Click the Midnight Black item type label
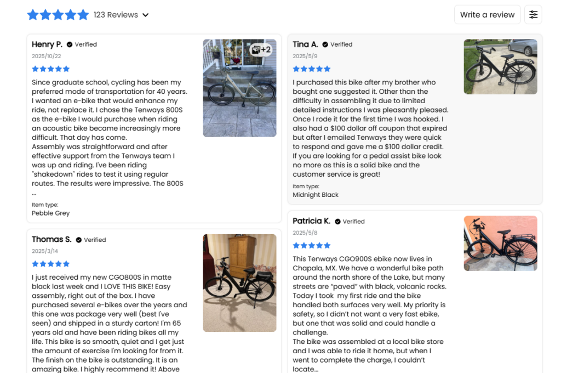 click(316, 194)
